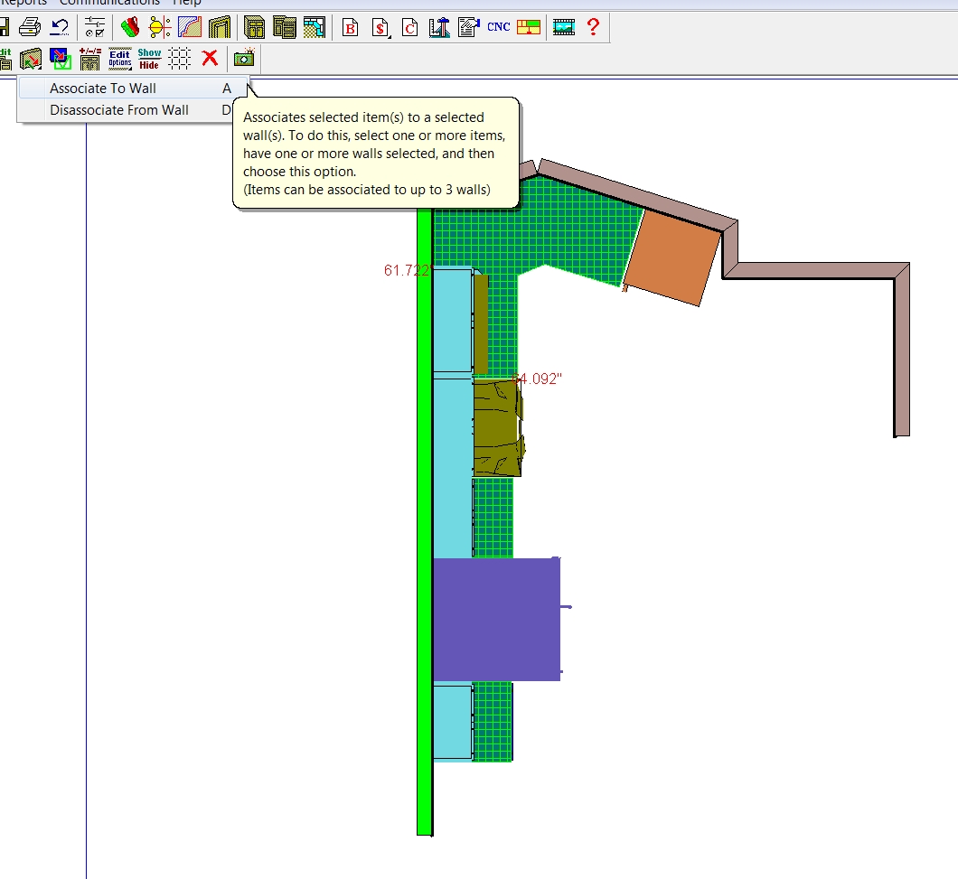This screenshot has height=879, width=958.
Task: Click the filmstrip rendering icon
Action: [564, 27]
